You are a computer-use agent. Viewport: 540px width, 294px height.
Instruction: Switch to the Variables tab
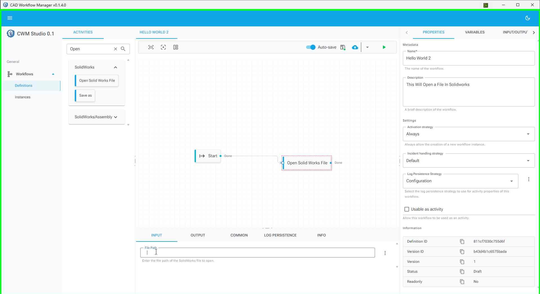[x=475, y=32]
